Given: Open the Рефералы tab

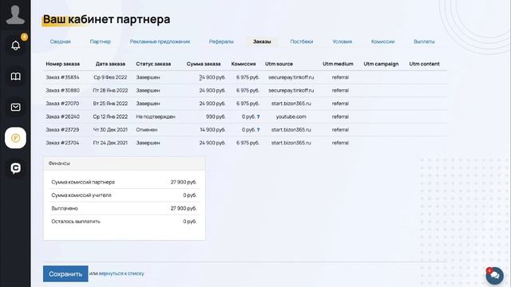Looking at the screenshot, I should (x=221, y=41).
